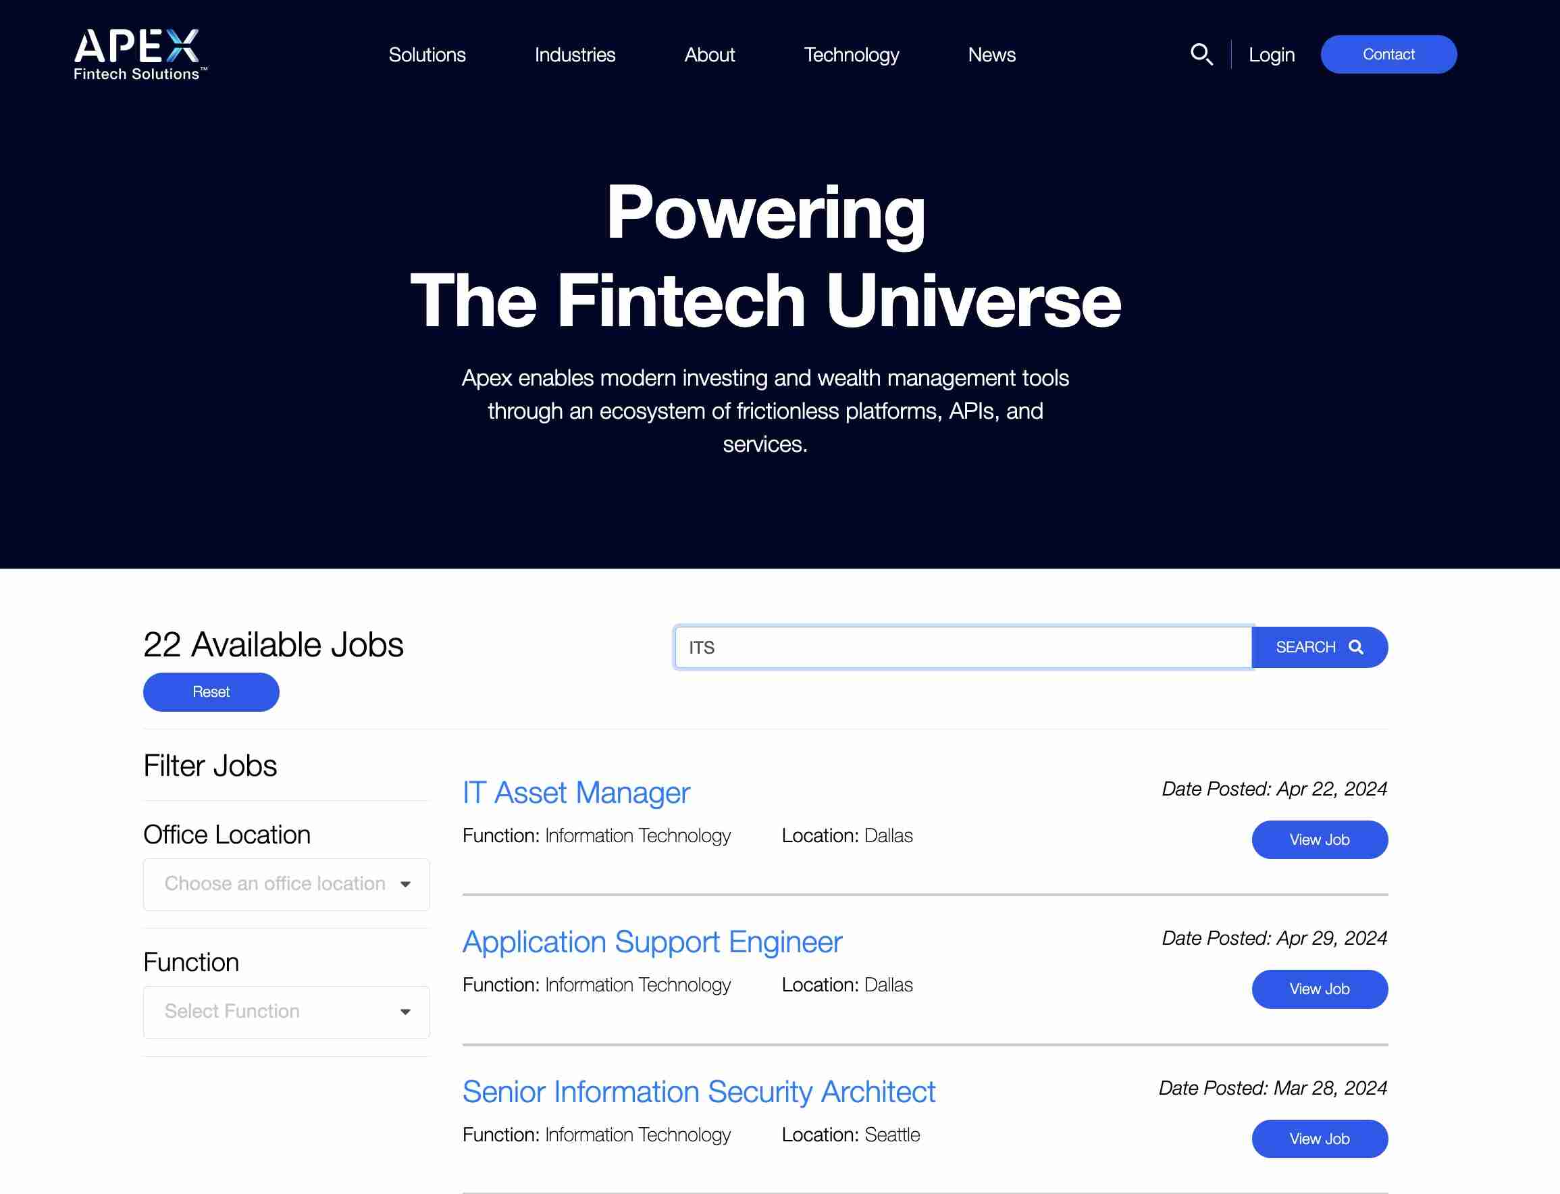Enable filter by Information Technology function
Image resolution: width=1560 pixels, height=1194 pixels.
pos(286,1012)
